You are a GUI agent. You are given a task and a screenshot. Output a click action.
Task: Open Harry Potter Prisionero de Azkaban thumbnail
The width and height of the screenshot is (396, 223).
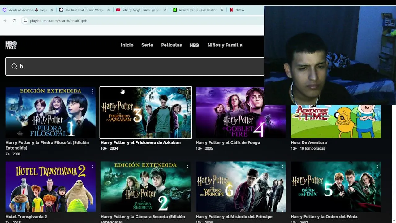pos(145,112)
